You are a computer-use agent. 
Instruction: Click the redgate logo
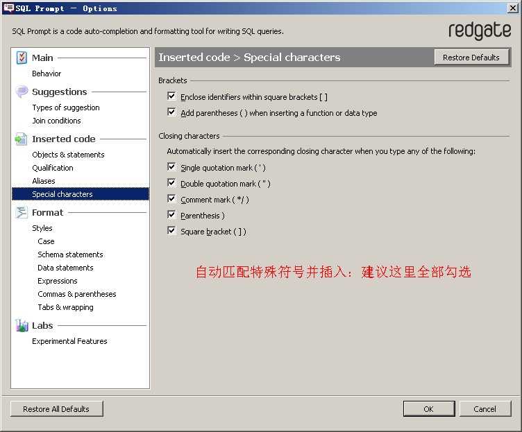pos(480,31)
